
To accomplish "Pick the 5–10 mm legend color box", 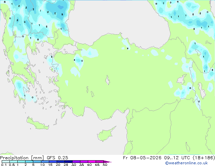I will [37, 162].
